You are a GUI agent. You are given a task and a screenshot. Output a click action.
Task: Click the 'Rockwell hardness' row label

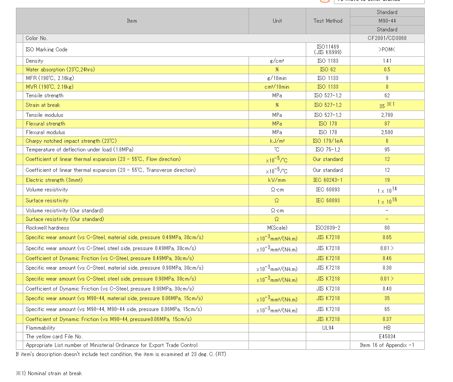point(47,228)
